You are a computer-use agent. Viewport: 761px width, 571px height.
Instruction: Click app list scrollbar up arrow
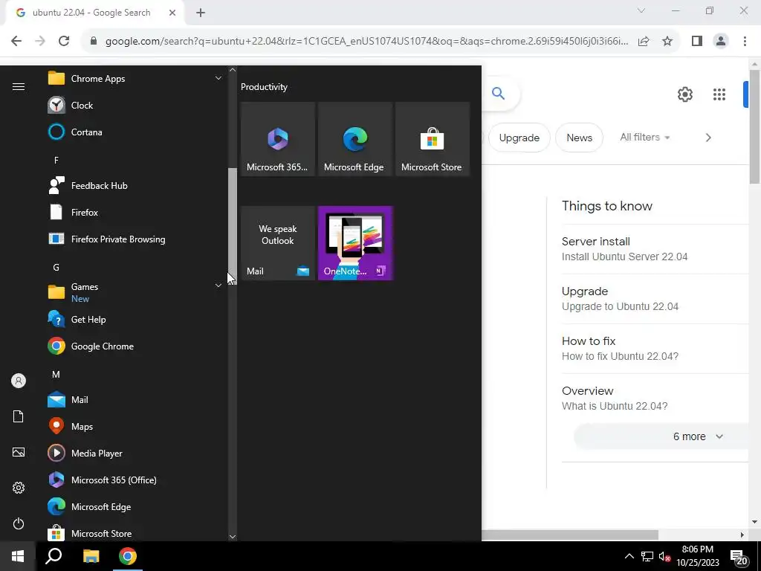click(233, 71)
